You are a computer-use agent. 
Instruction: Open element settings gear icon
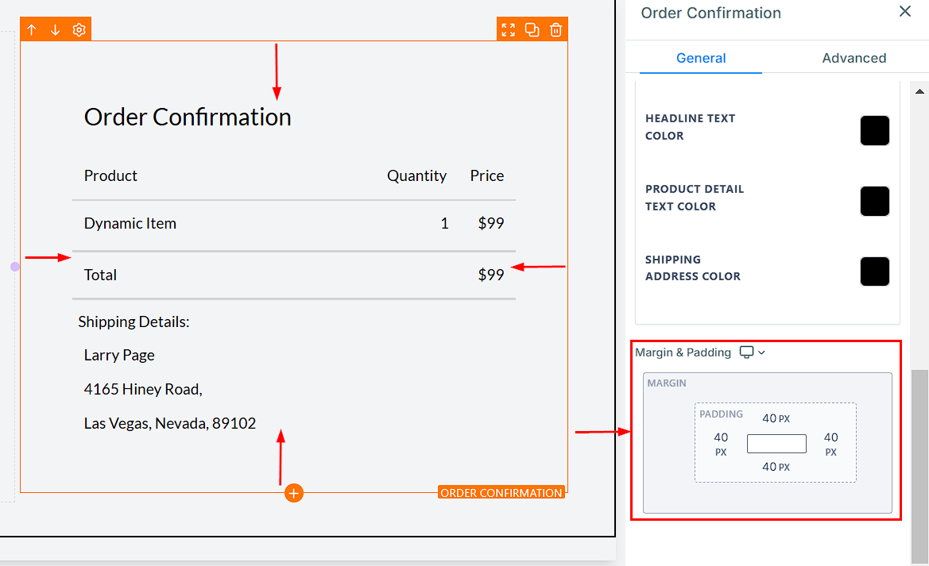[79, 30]
